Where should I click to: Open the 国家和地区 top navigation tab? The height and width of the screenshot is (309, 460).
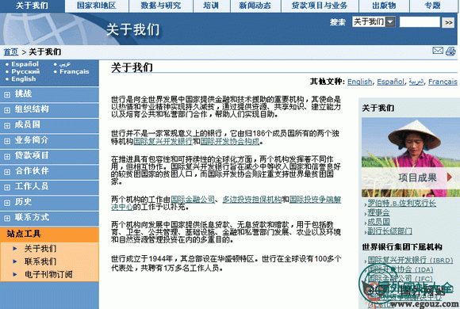tap(97, 6)
